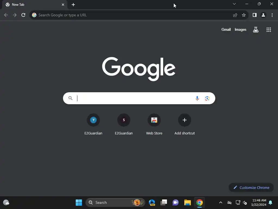The height and width of the screenshot is (209, 278).
Task: Start voice search with microphone icon
Action: (197, 98)
